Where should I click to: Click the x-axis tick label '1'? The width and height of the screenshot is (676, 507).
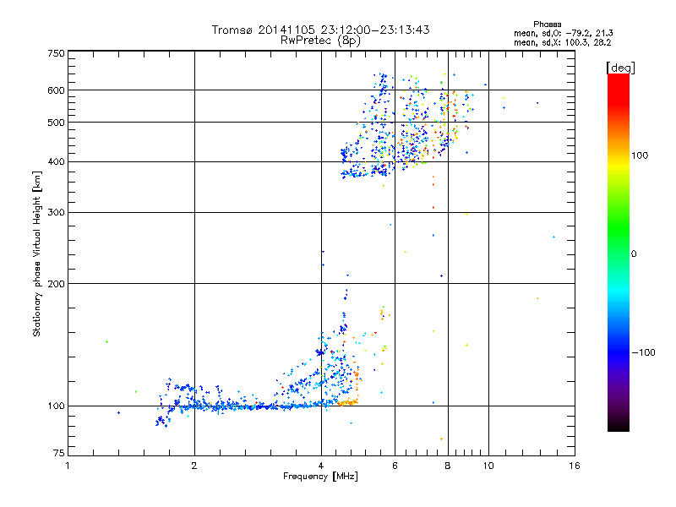tap(68, 466)
